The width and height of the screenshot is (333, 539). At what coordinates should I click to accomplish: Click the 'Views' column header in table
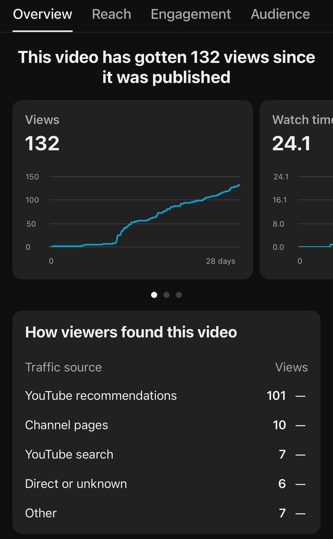(x=292, y=367)
